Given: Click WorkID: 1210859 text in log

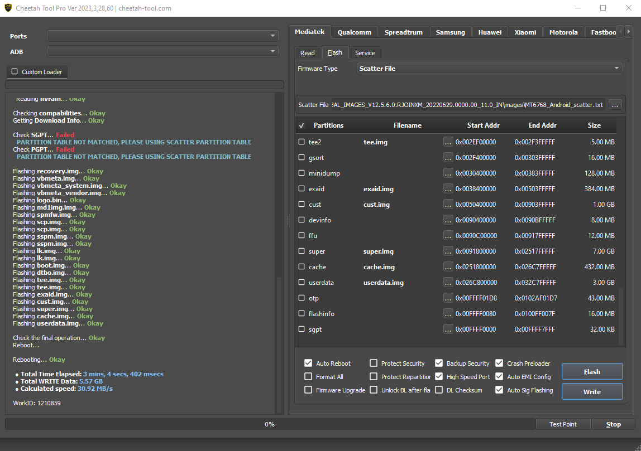Looking at the screenshot, I should pyautogui.click(x=37, y=403).
